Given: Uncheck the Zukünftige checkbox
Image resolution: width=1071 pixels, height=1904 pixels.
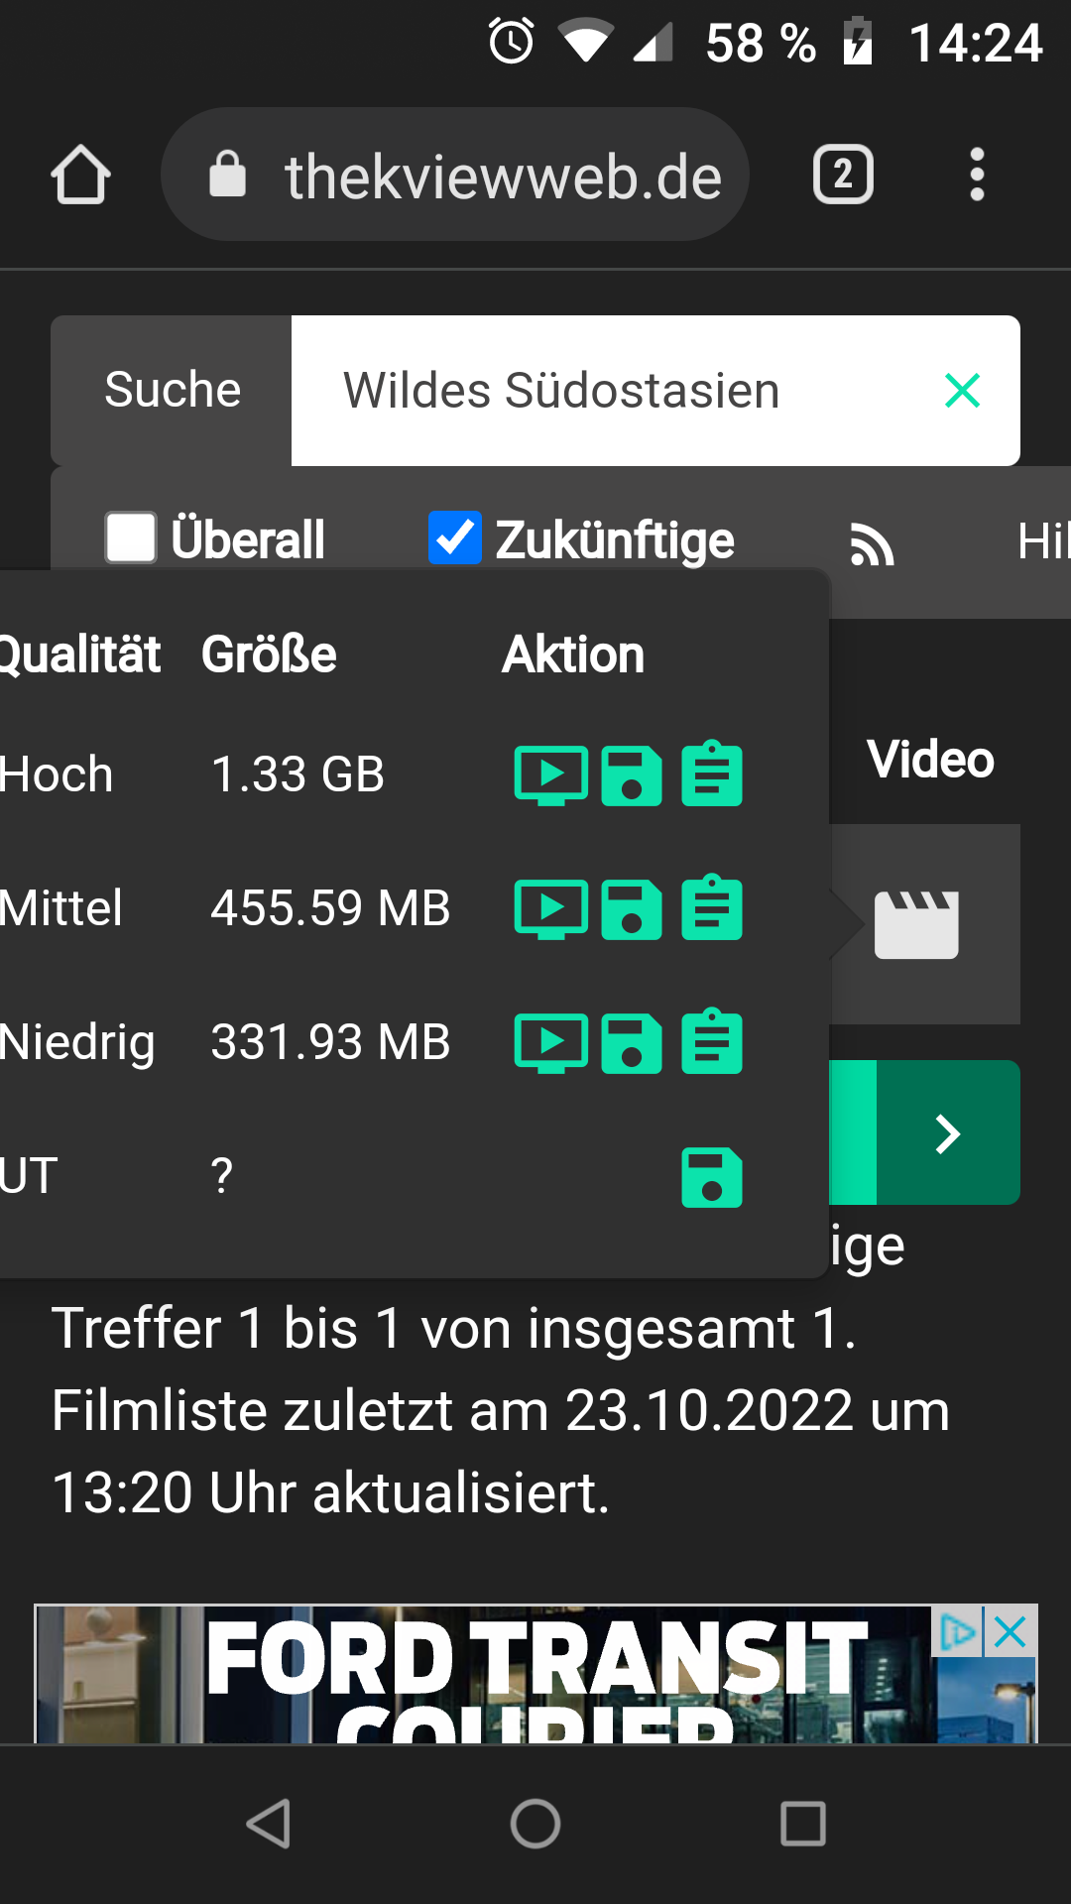Looking at the screenshot, I should pos(455,537).
